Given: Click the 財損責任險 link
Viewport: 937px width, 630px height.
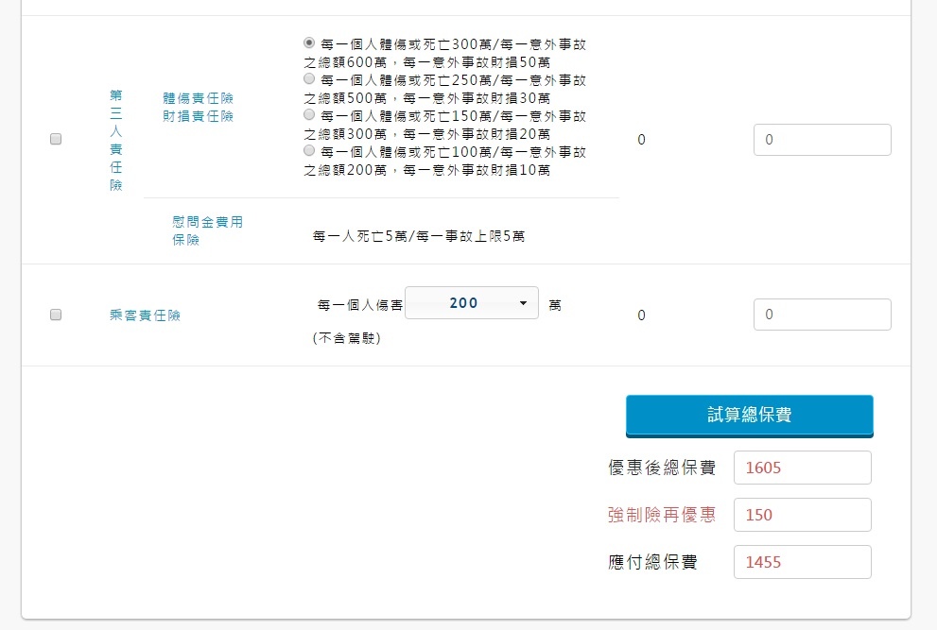Looking at the screenshot, I should (198, 116).
